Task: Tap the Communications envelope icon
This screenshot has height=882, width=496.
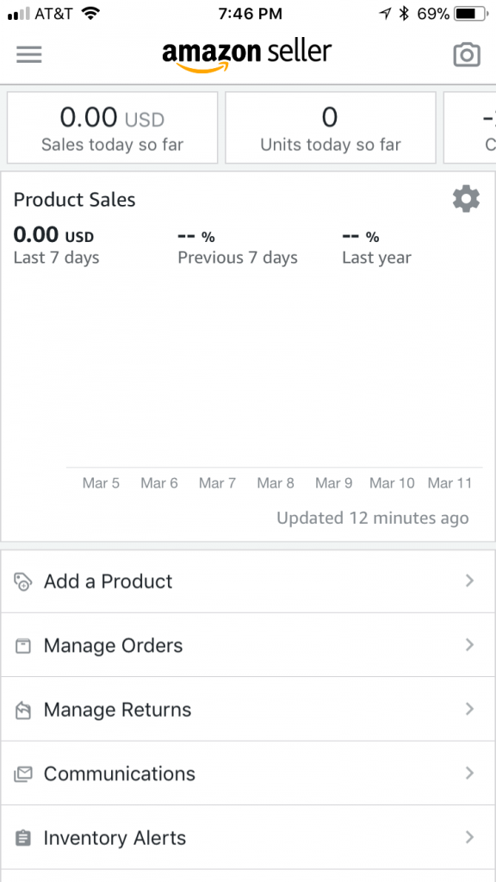Action: [x=22, y=774]
